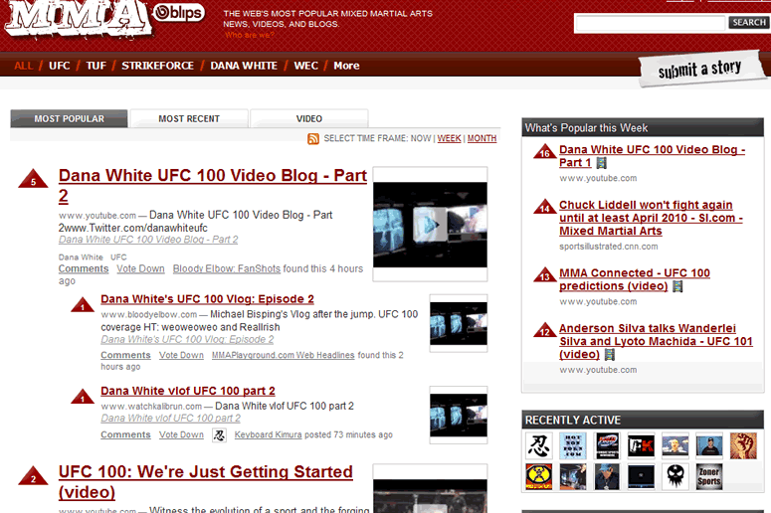
Task: Click the UFC tag under first story
Action: point(118,256)
